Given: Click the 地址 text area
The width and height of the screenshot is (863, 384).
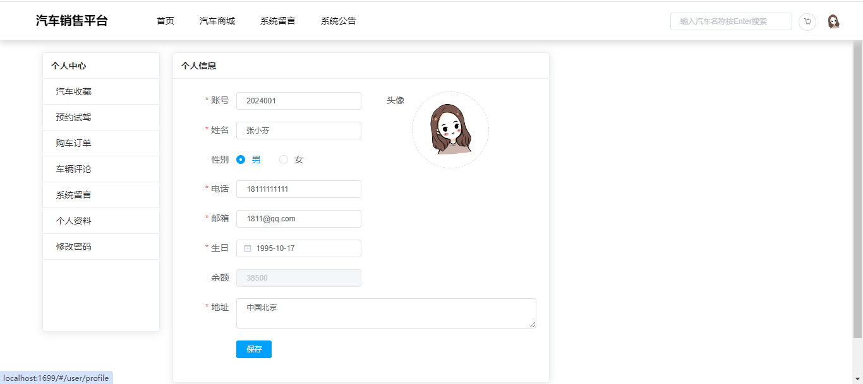Looking at the screenshot, I should (385, 313).
